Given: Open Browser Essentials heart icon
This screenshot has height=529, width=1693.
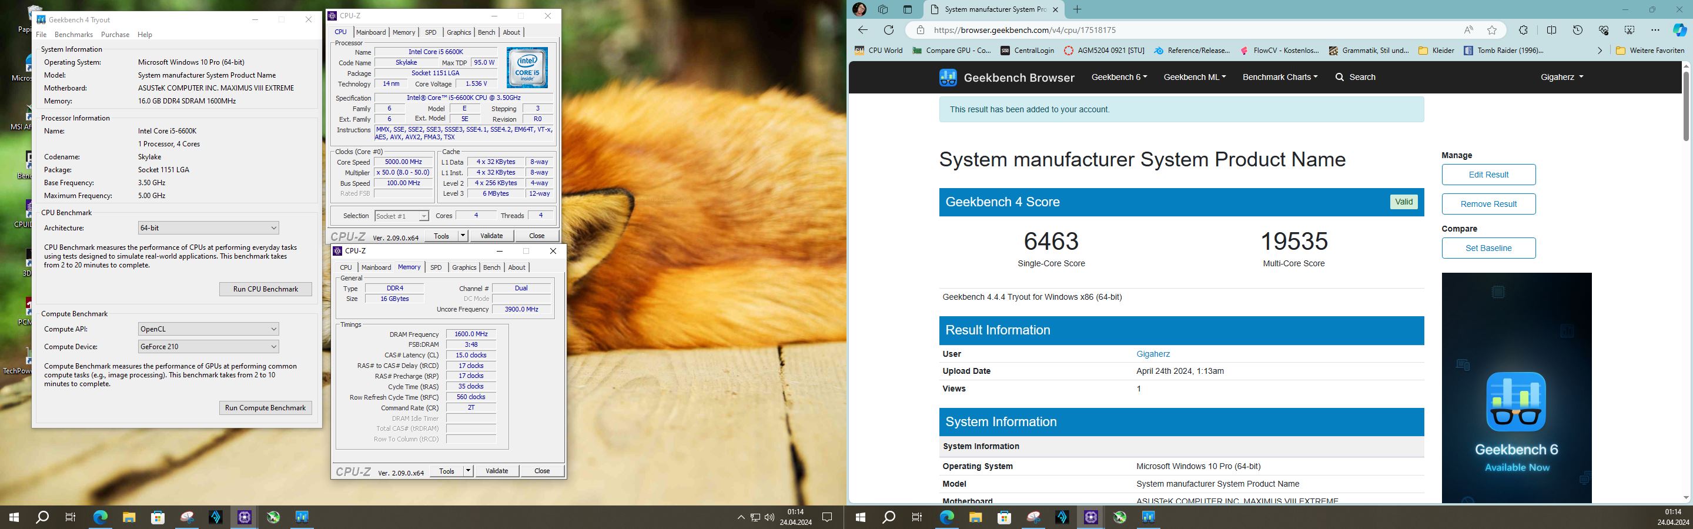Looking at the screenshot, I should click(x=1604, y=29).
